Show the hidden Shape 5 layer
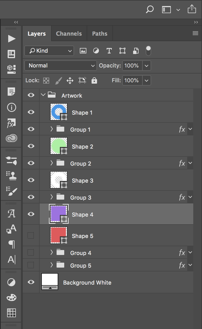The image size is (202, 329). [x=31, y=236]
